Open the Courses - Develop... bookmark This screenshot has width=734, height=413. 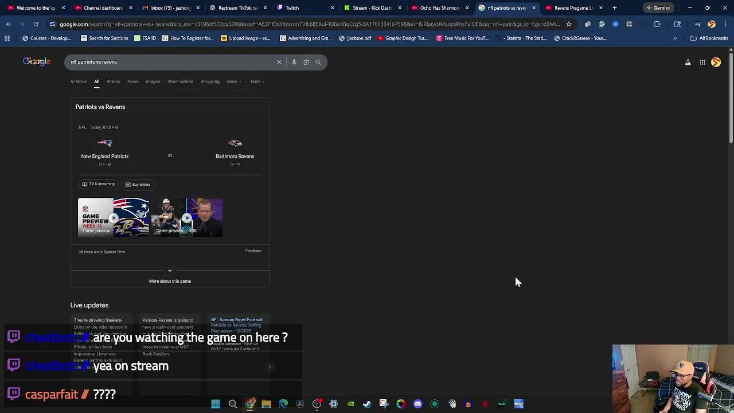pyautogui.click(x=46, y=38)
